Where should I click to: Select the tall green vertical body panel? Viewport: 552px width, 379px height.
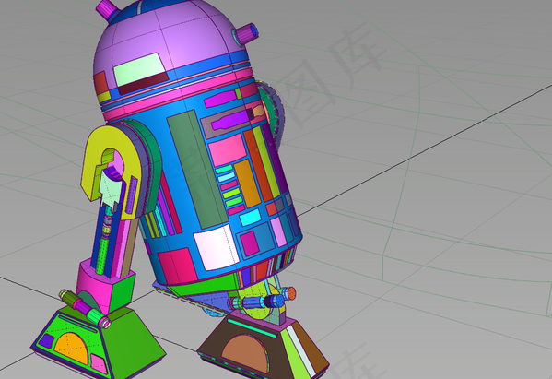(x=197, y=170)
